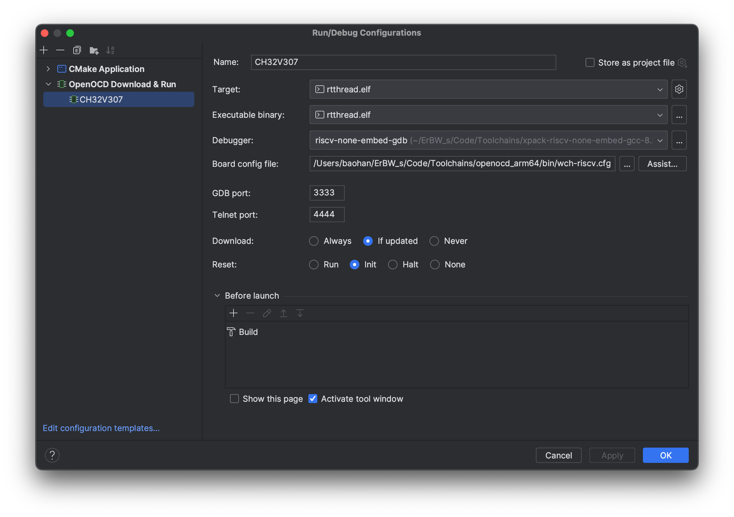Open Edit configuration templates link
Screen dimensions: 734x517
(101, 428)
